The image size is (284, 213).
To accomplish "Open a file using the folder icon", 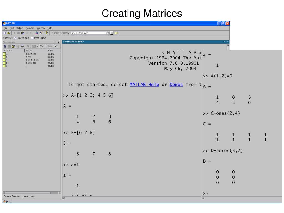I will (9, 33).
